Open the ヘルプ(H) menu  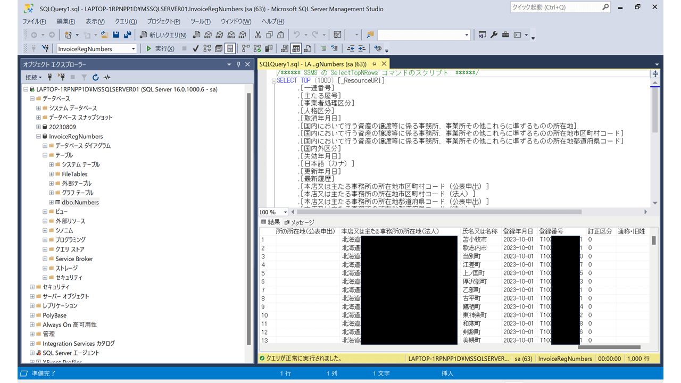[x=273, y=21]
